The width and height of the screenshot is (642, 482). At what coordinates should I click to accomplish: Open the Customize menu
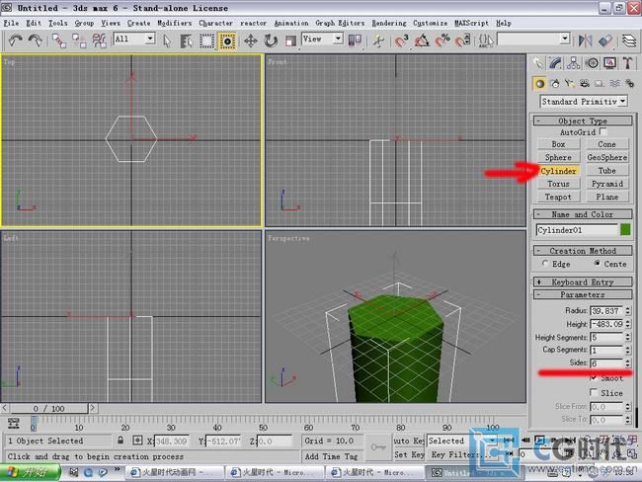click(x=430, y=23)
